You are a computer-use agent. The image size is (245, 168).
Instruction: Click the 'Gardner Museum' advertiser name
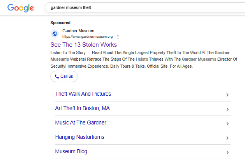(78, 31)
